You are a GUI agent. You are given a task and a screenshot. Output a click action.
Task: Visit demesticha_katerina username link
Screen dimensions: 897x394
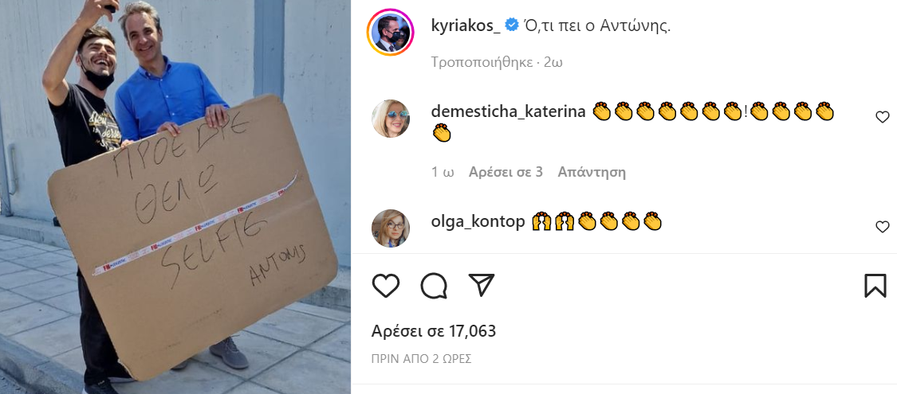[508, 111]
